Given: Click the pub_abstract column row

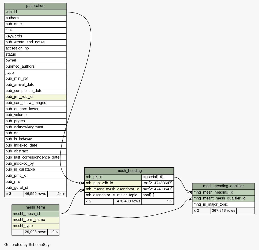Looking at the screenshot, I should [x=35, y=151].
